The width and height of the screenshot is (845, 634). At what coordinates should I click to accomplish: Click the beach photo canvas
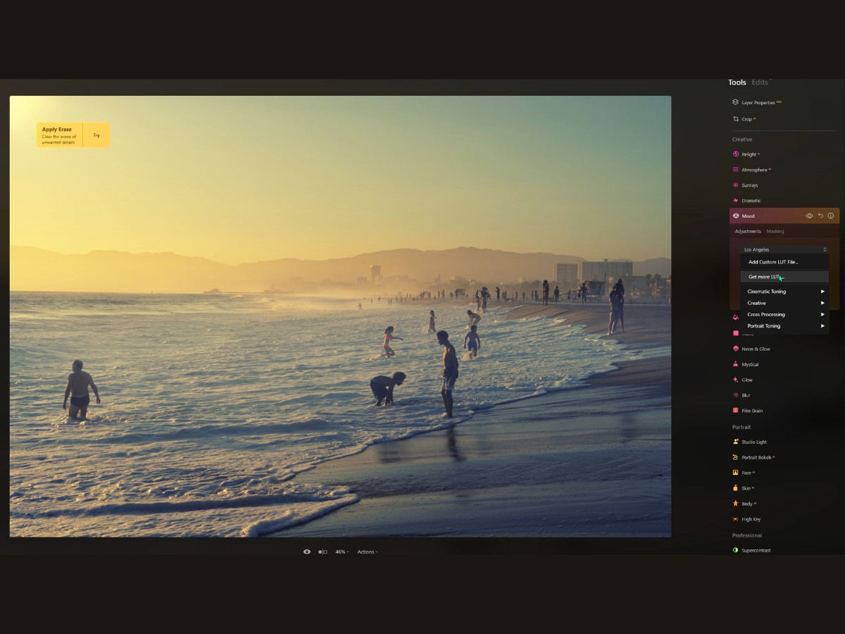click(340, 316)
